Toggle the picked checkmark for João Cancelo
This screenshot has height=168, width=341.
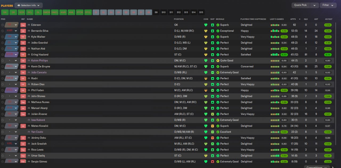2,73
